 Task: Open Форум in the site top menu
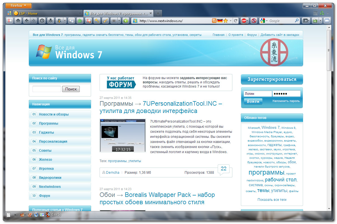click(x=252, y=35)
